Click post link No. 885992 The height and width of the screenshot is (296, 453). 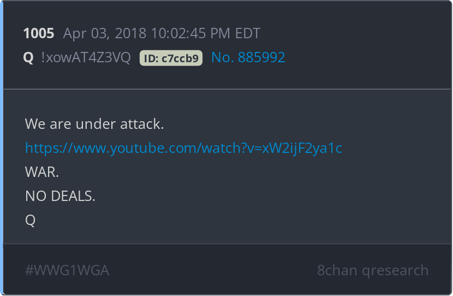[248, 57]
